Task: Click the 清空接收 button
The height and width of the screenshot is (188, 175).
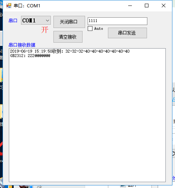Action: click(x=68, y=37)
